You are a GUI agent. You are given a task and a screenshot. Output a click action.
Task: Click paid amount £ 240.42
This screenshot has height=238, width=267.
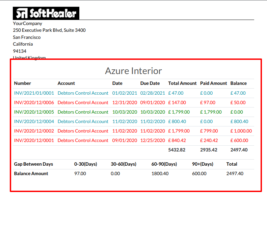(209, 140)
